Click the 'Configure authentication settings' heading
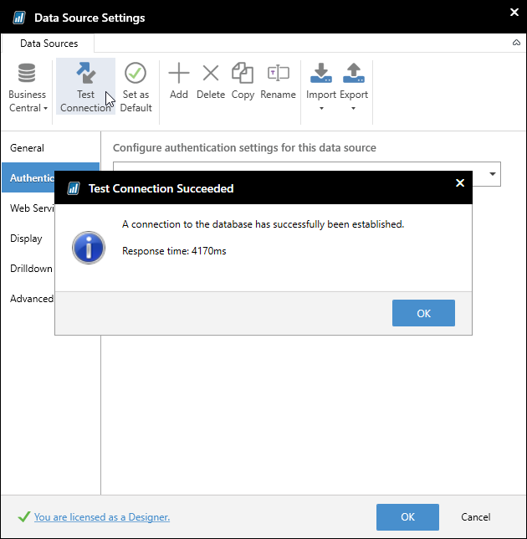This screenshot has height=539, width=527. coord(244,148)
